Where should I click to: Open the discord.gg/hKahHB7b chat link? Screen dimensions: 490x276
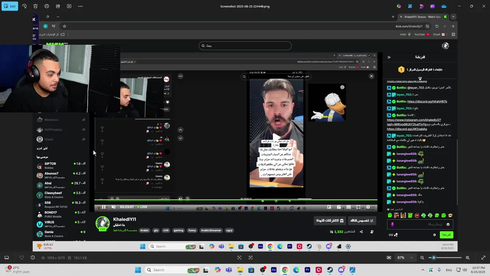tap(427, 102)
